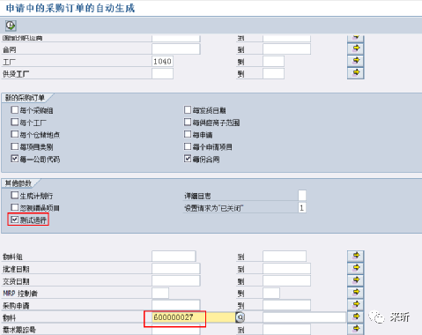Check the 每供应商子范围 checkbox
Image resolution: width=422 pixels, height=335 pixels.
pyautogui.click(x=188, y=122)
